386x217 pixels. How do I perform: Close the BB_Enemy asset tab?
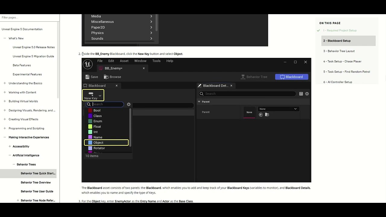[144, 68]
